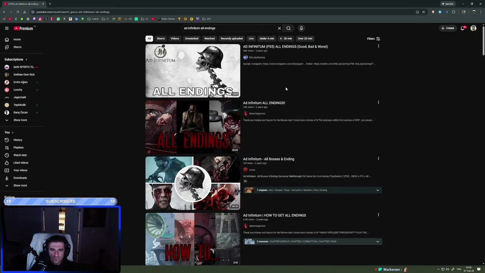
Task: Open the search Filters panel
Action: pos(373,38)
